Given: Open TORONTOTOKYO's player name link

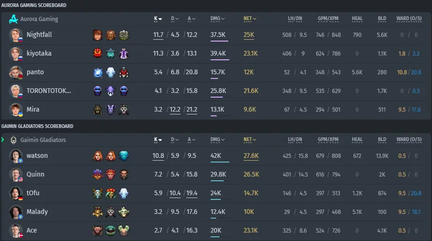Looking at the screenshot, I should [49, 91].
